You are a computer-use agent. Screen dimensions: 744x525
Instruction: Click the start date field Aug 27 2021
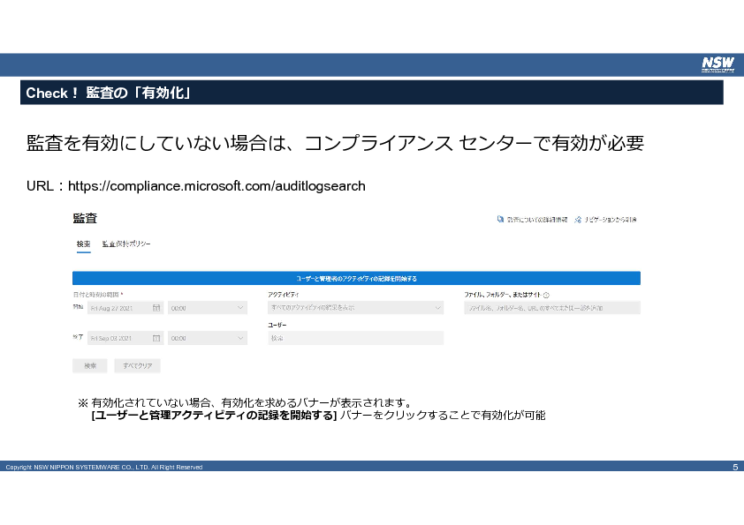click(119, 308)
